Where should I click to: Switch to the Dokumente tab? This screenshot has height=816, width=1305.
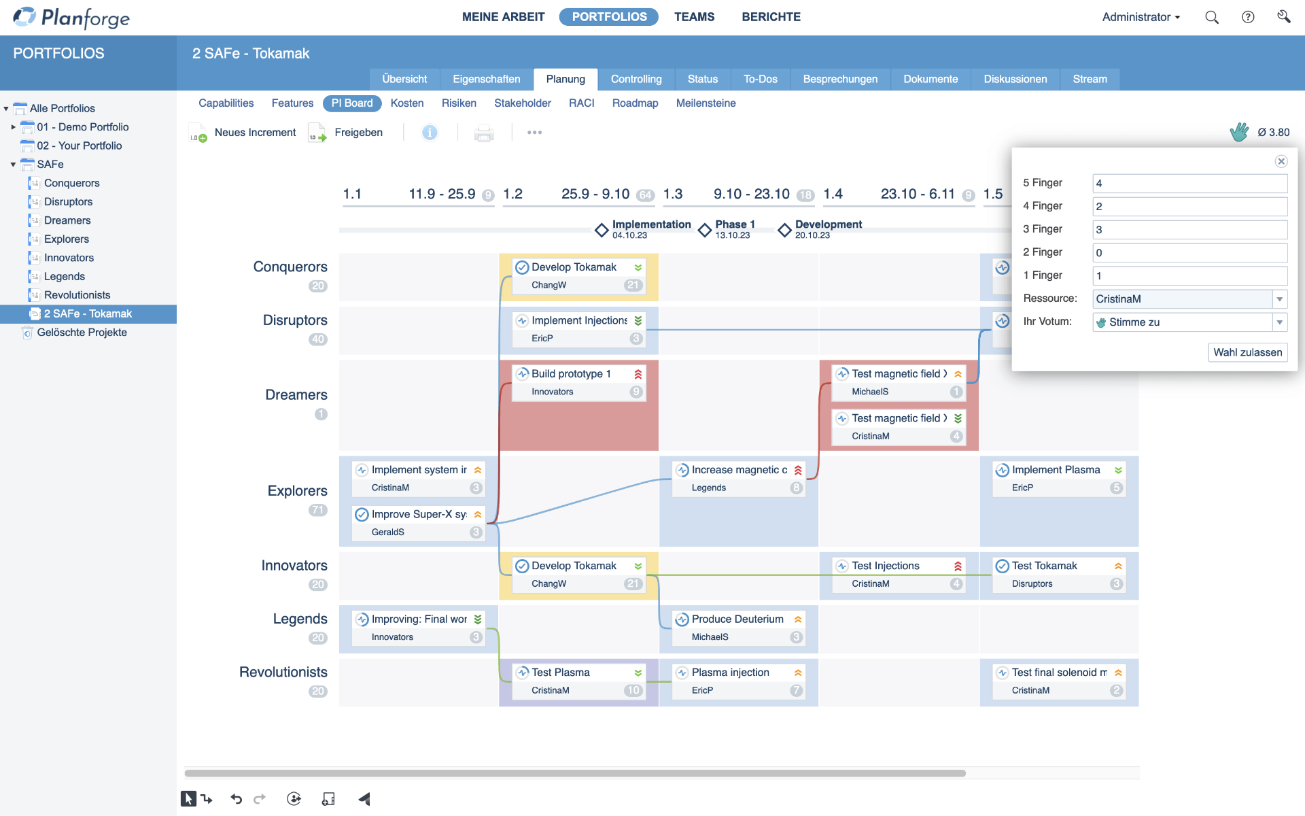[930, 79]
